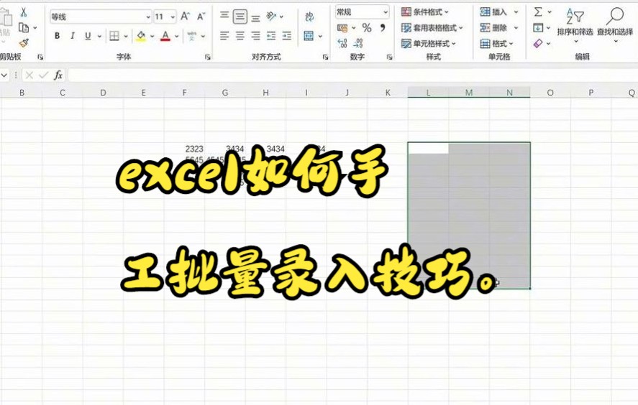Open 排序和筛选 sort and filter
This screenshot has width=638, height=405.
[575, 25]
